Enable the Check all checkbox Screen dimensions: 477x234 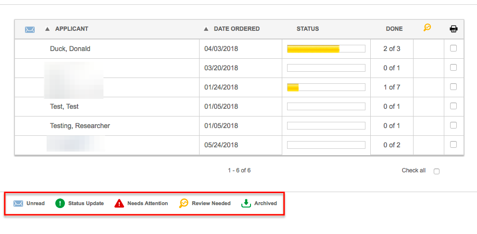click(437, 171)
